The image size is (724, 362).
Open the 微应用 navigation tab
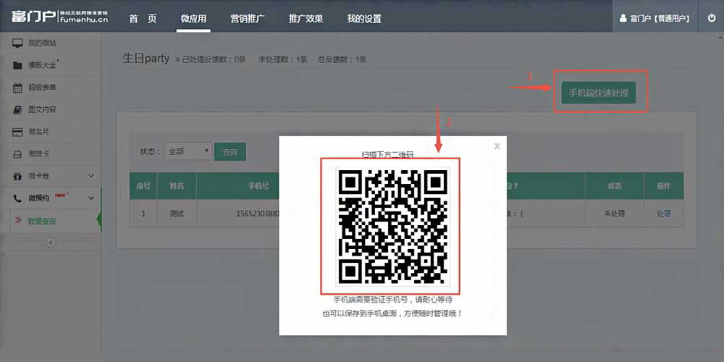tap(193, 19)
